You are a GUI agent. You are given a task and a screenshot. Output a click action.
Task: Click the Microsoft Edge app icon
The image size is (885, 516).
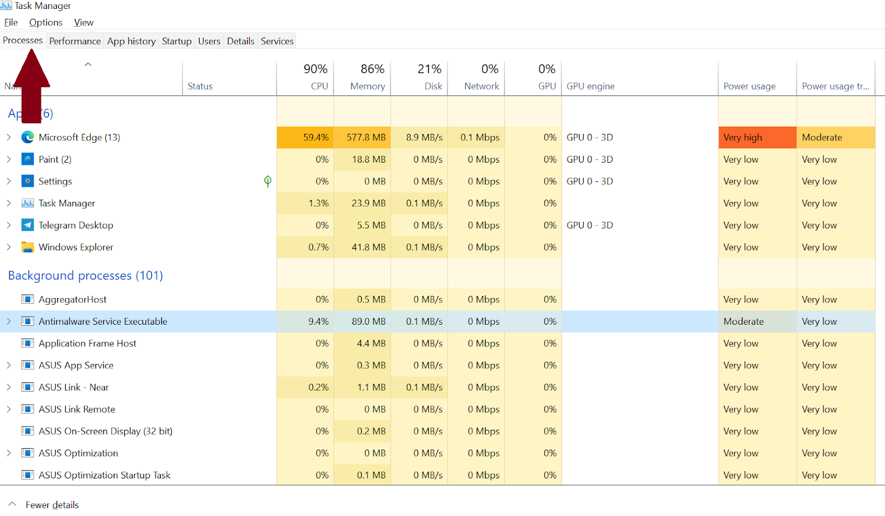tap(28, 137)
